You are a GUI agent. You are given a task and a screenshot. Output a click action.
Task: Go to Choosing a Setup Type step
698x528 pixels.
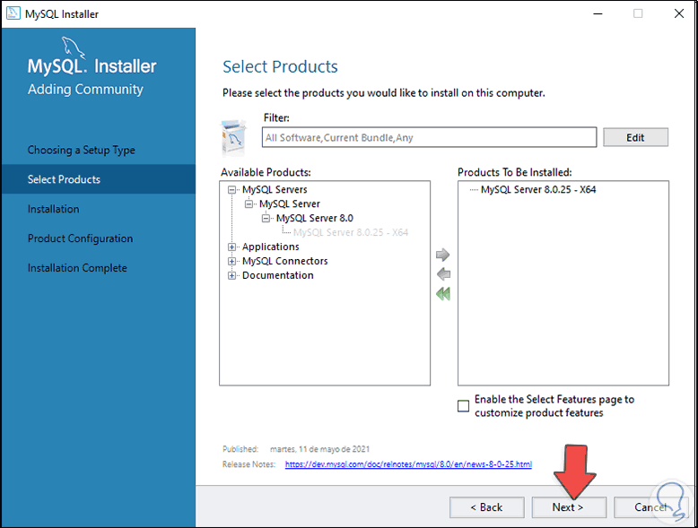tap(82, 150)
